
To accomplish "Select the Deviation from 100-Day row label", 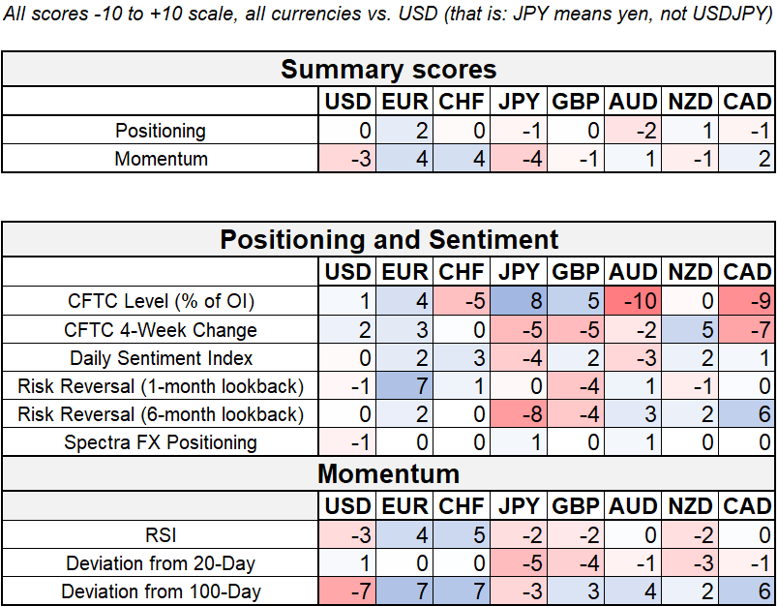I will [162, 591].
